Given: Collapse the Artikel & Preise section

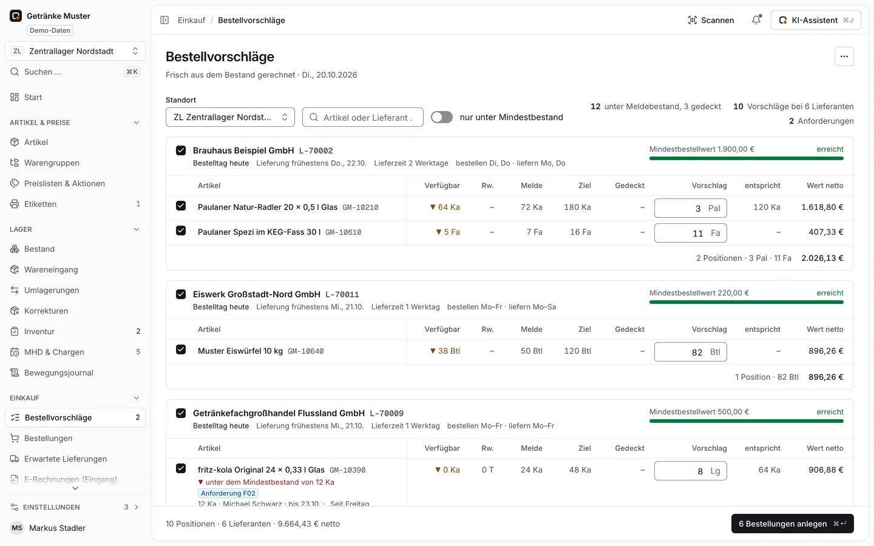Looking at the screenshot, I should pyautogui.click(x=137, y=123).
